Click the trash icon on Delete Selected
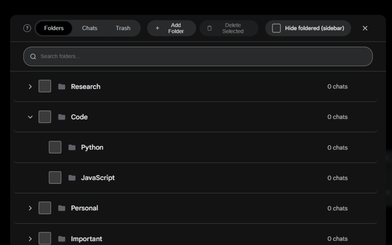The height and width of the screenshot is (245, 392). click(x=209, y=28)
